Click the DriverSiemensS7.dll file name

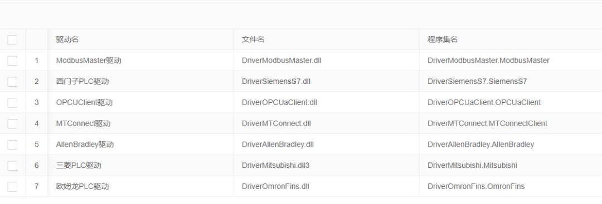coord(276,82)
